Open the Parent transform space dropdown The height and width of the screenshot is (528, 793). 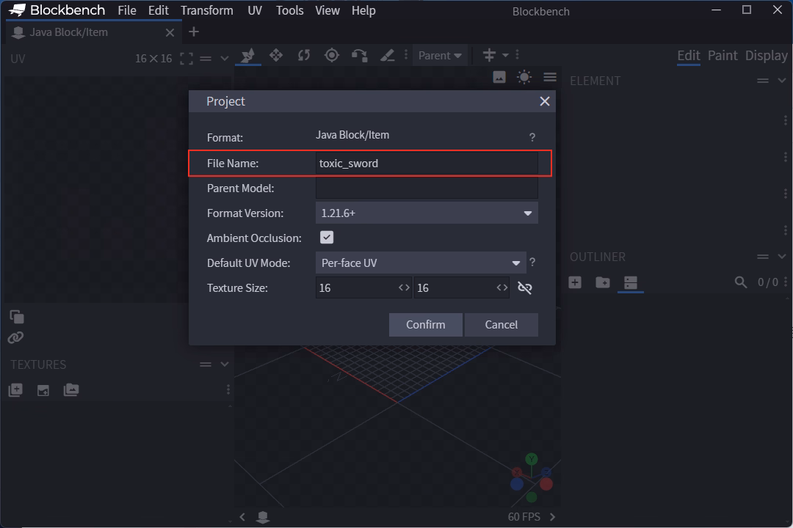coord(440,56)
